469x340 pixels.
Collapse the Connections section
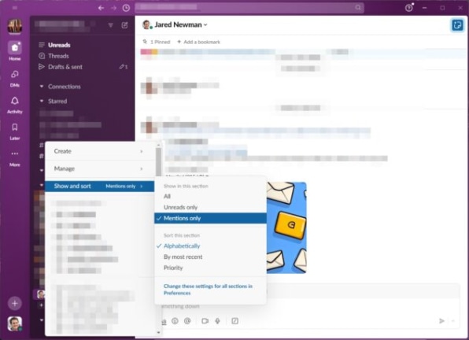42,87
